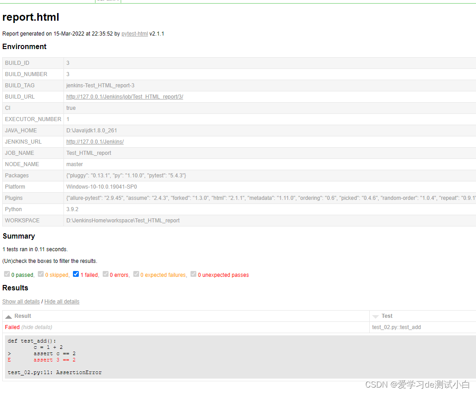Screen dimensions: 476x393
Task: Collapse the Failed row via "hide details"
Action: 36,327
